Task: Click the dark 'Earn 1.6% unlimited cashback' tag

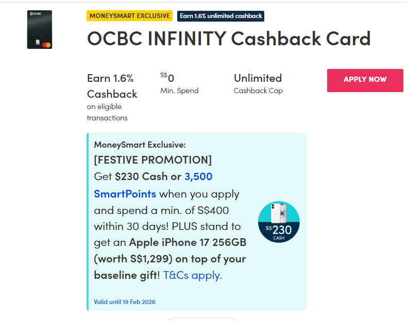Action: 221,16
